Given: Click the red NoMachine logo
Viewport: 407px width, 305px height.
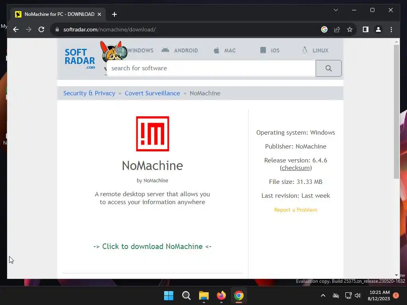Looking at the screenshot, I should pyautogui.click(x=153, y=133).
